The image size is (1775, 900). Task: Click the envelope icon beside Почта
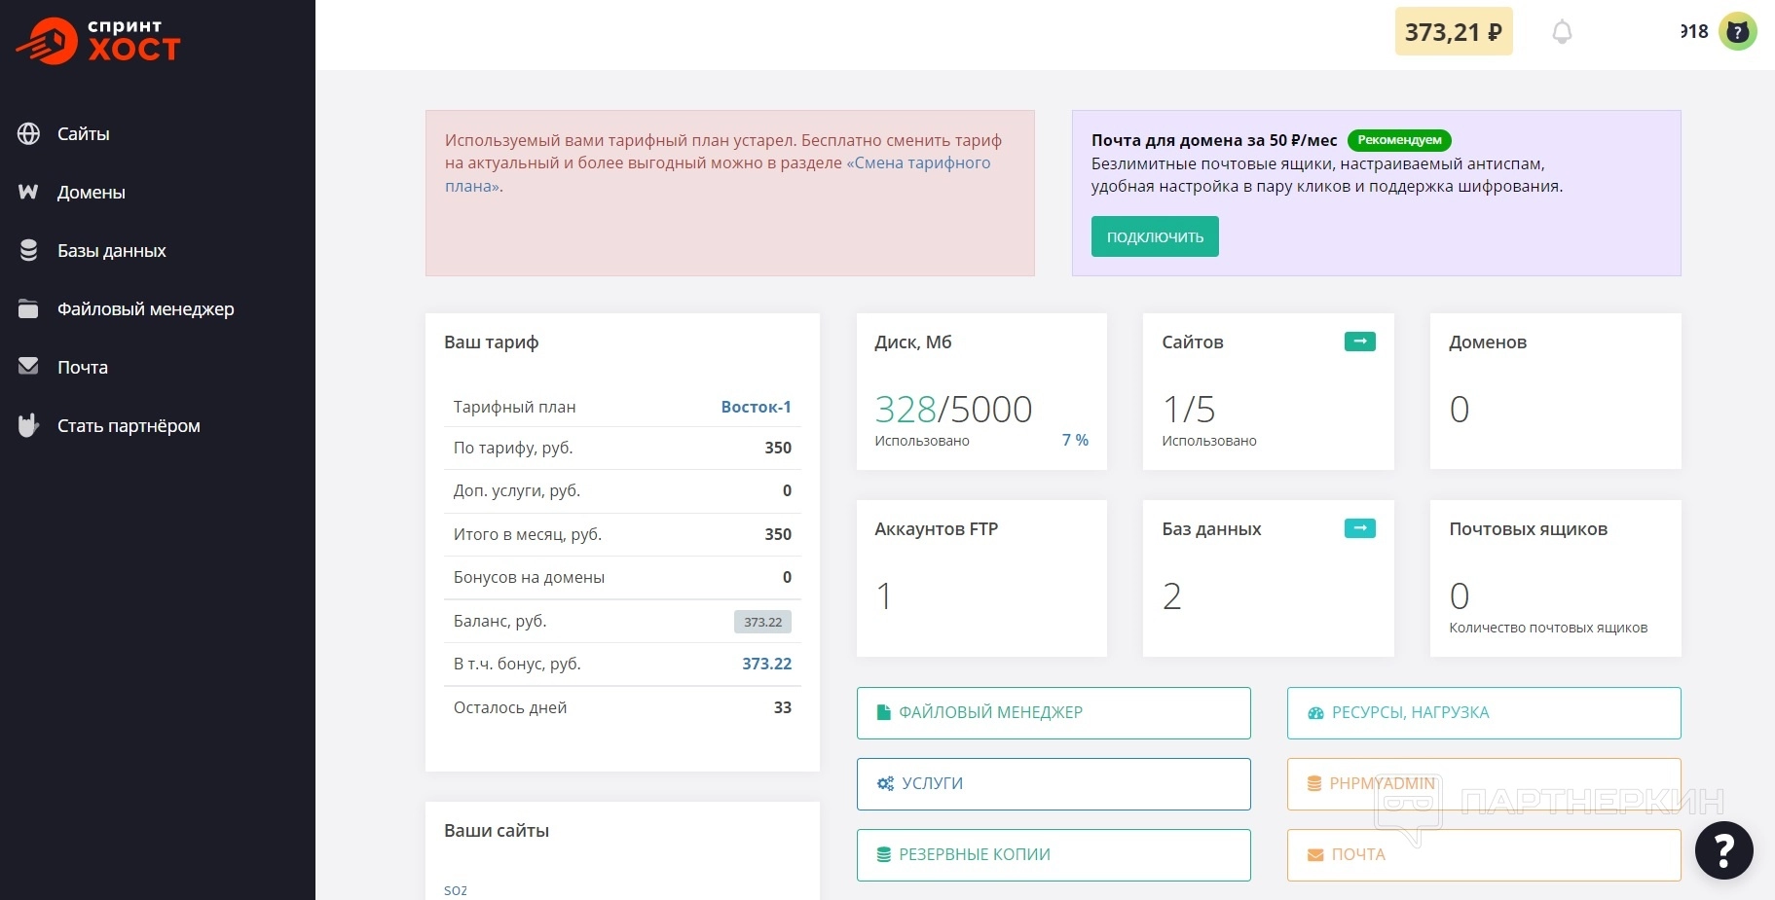point(29,367)
